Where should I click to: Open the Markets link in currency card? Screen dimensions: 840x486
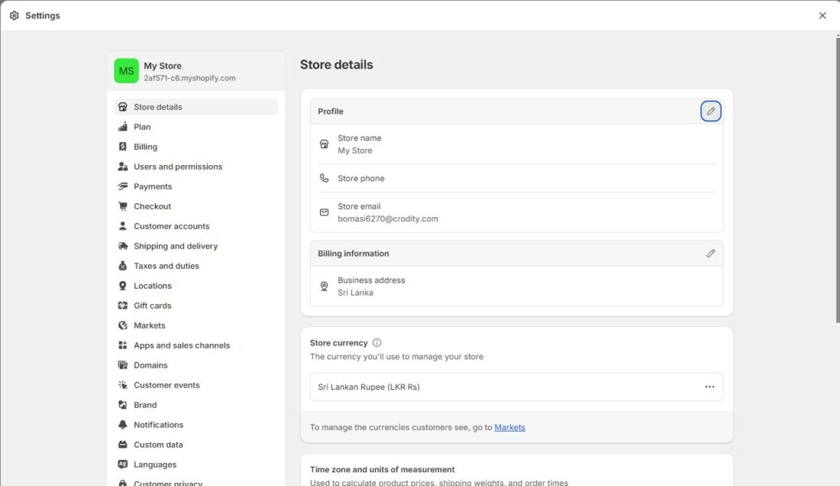point(509,427)
